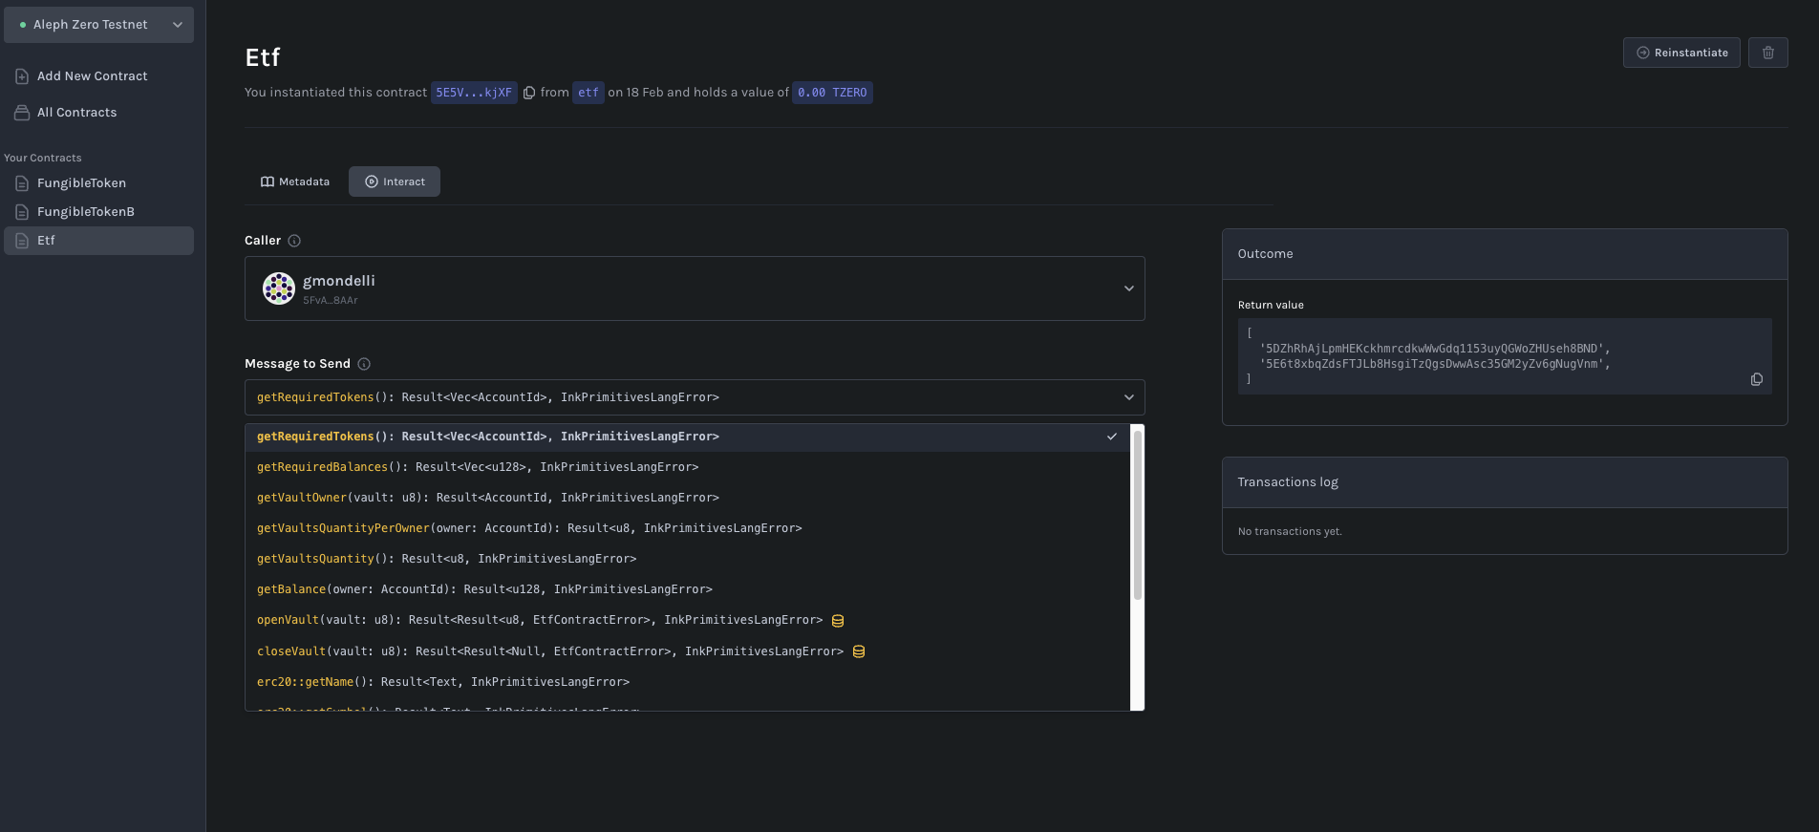The height and width of the screenshot is (832, 1819).
Task: Open Add New Contract page
Action: pos(92,76)
